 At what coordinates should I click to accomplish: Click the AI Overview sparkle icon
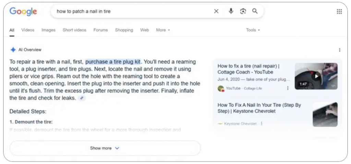pos(13,50)
